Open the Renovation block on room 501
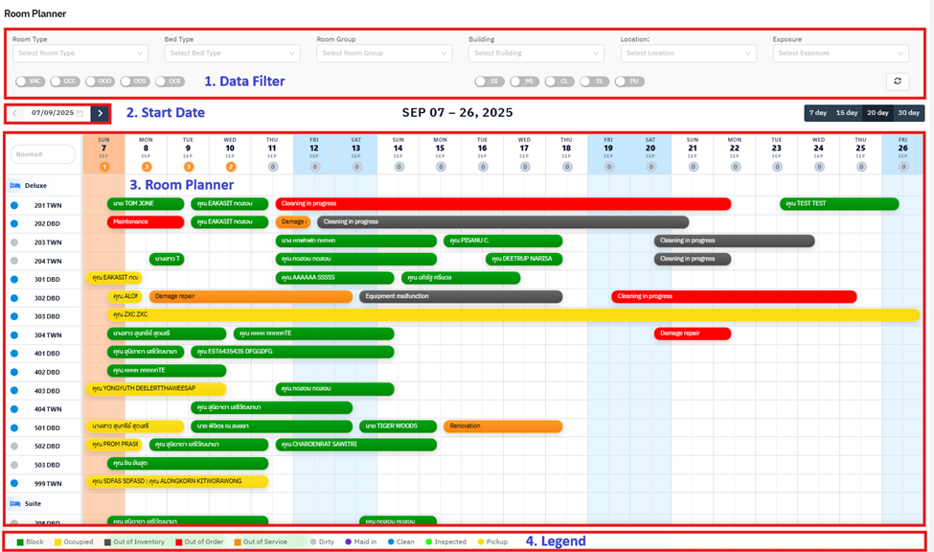 point(501,426)
